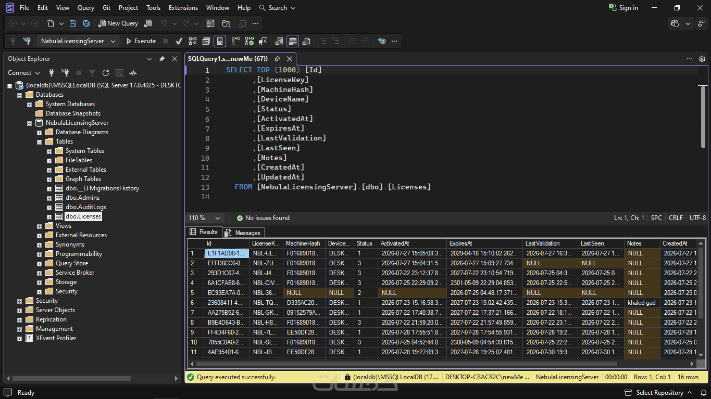The image size is (711, 399).
Task: Expand the Server Objects node
Action: (x=20, y=310)
